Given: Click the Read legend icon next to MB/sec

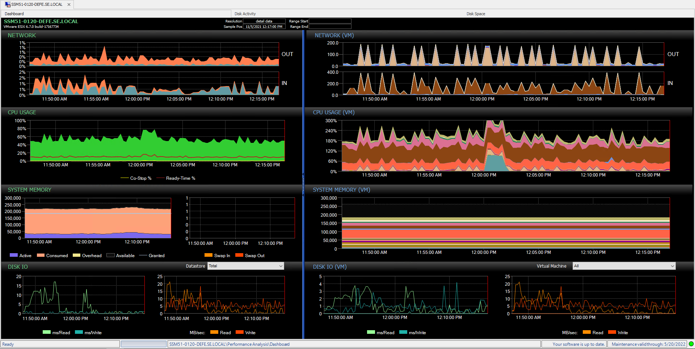Looking at the screenshot, I should [x=215, y=332].
